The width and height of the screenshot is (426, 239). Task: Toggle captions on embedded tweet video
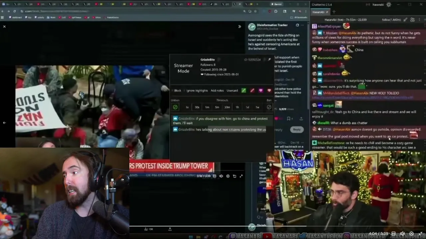point(214,176)
